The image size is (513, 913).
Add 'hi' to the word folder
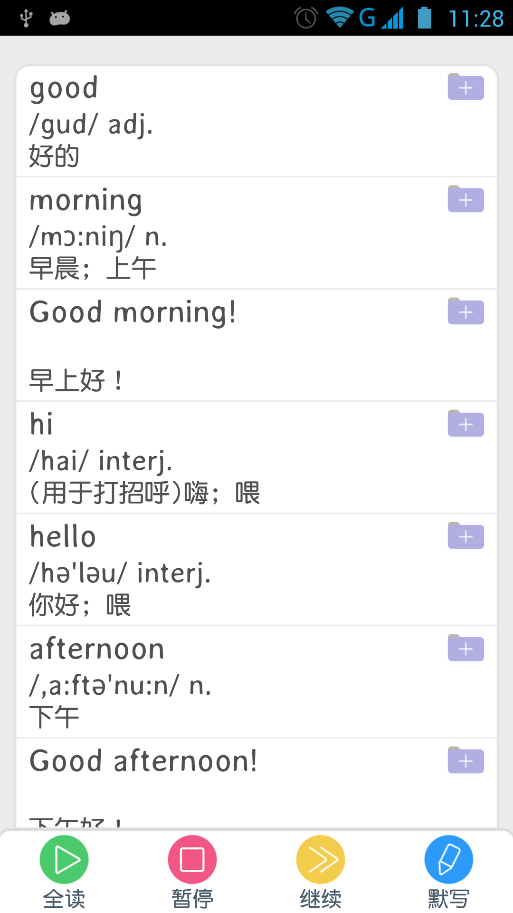[x=465, y=424]
